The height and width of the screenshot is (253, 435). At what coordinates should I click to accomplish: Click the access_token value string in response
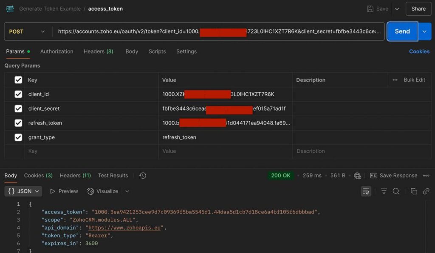(x=204, y=212)
